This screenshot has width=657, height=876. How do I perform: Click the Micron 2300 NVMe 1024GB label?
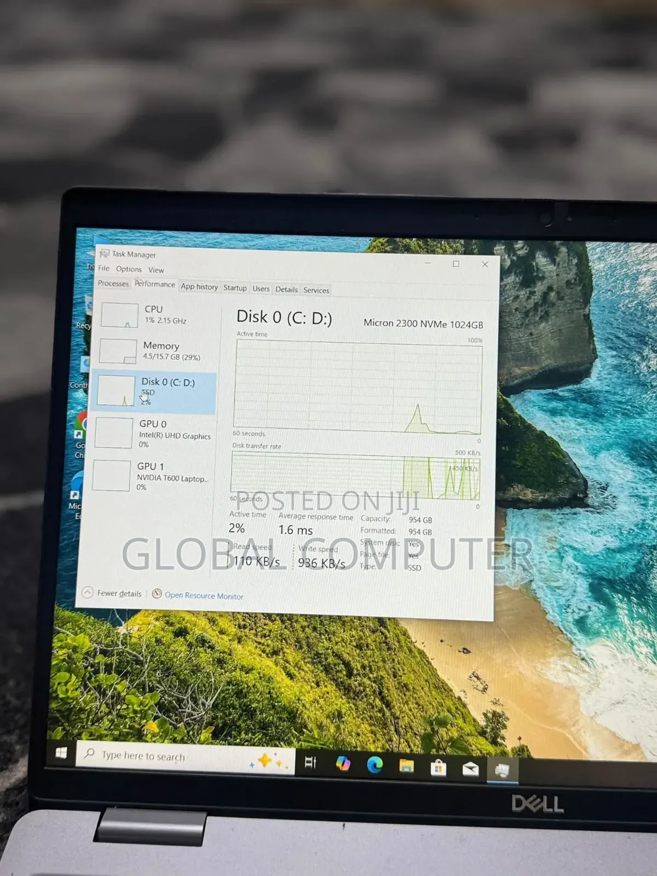(423, 324)
